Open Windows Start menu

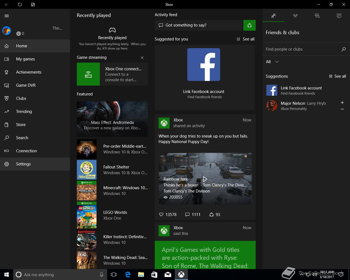pos(7,275)
